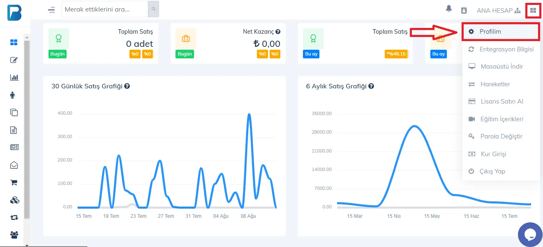Open the document page sidebar icon
543x247 pixels.
pyautogui.click(x=14, y=130)
